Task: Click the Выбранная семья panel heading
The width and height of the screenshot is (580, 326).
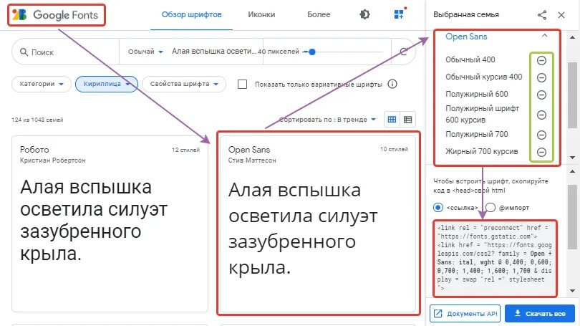Action: (466, 15)
